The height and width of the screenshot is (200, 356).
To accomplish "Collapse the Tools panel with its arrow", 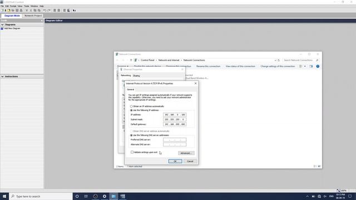I will click(x=42, y=21).
